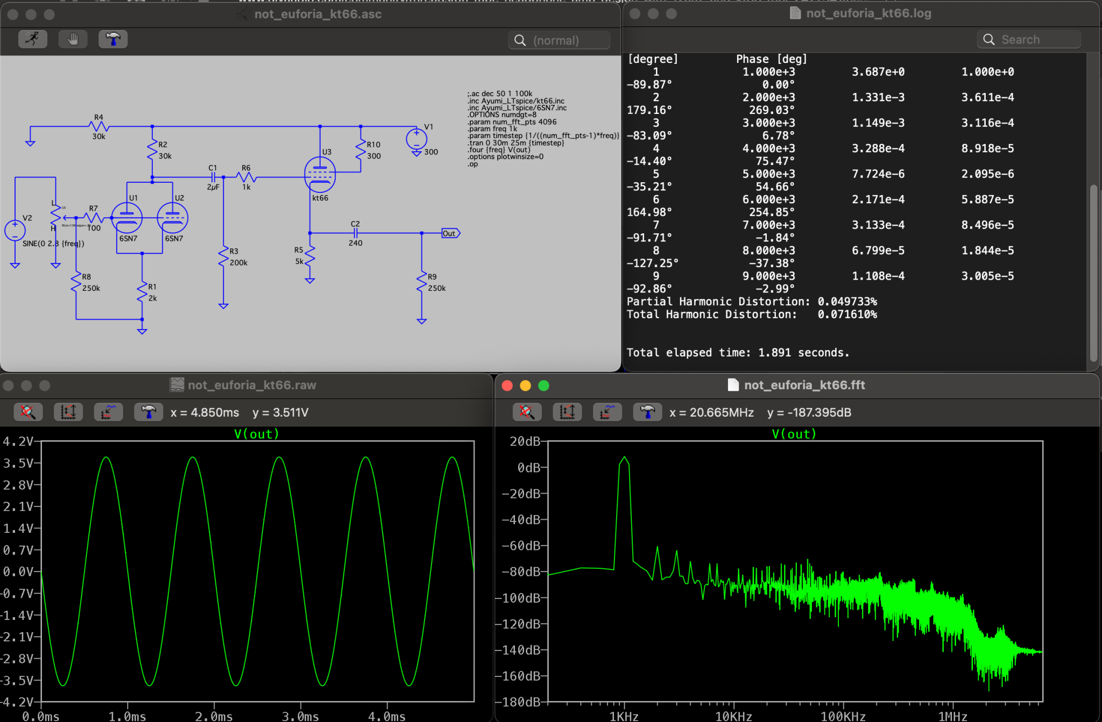
Task: Click the document icon in the log window title
Action: (x=795, y=13)
